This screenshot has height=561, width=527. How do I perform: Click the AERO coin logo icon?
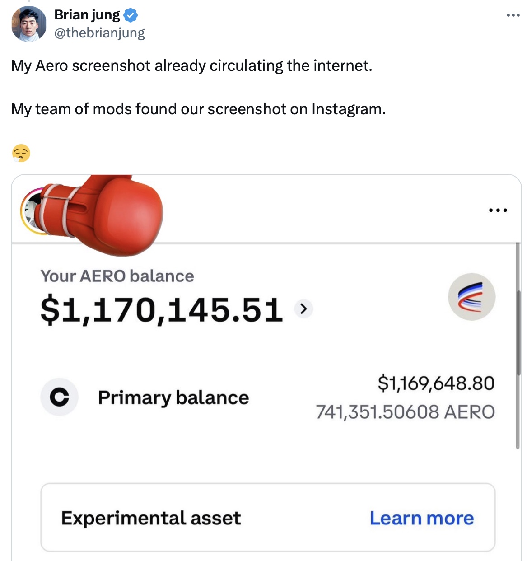tap(471, 297)
